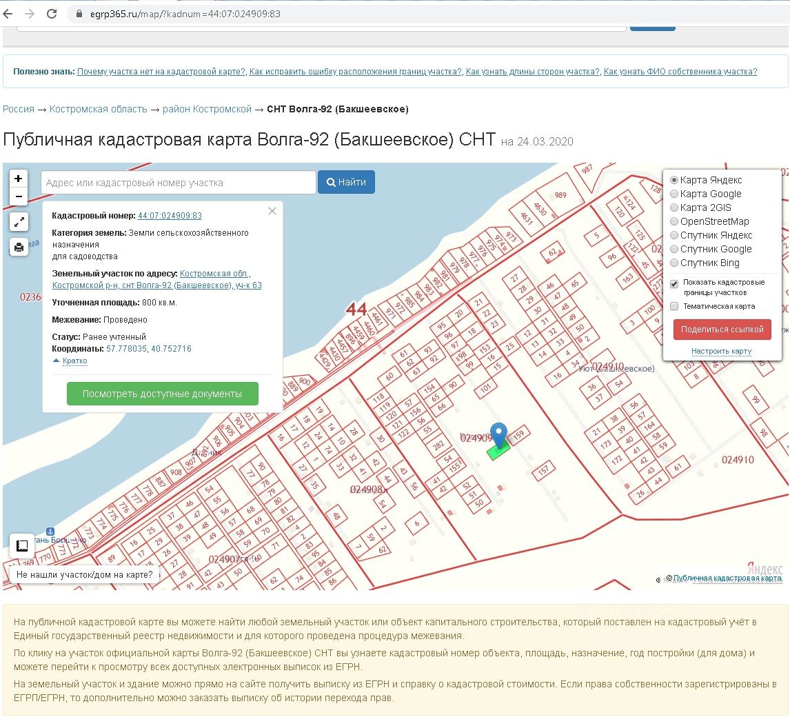Click Поделиться ссылкой button
Viewport: 790px width, 717px height.
[x=722, y=329]
